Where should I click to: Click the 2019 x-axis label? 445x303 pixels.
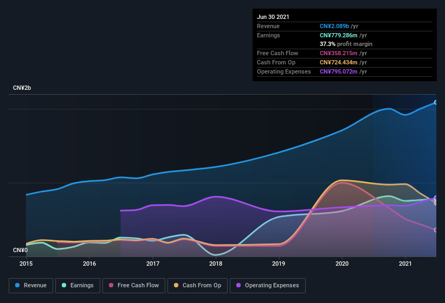click(x=279, y=264)
